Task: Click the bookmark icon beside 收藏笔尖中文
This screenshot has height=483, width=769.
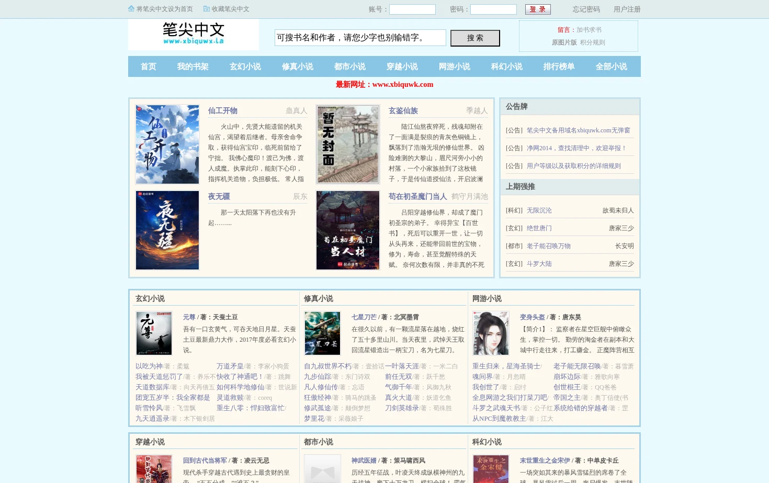Action: coord(207,9)
